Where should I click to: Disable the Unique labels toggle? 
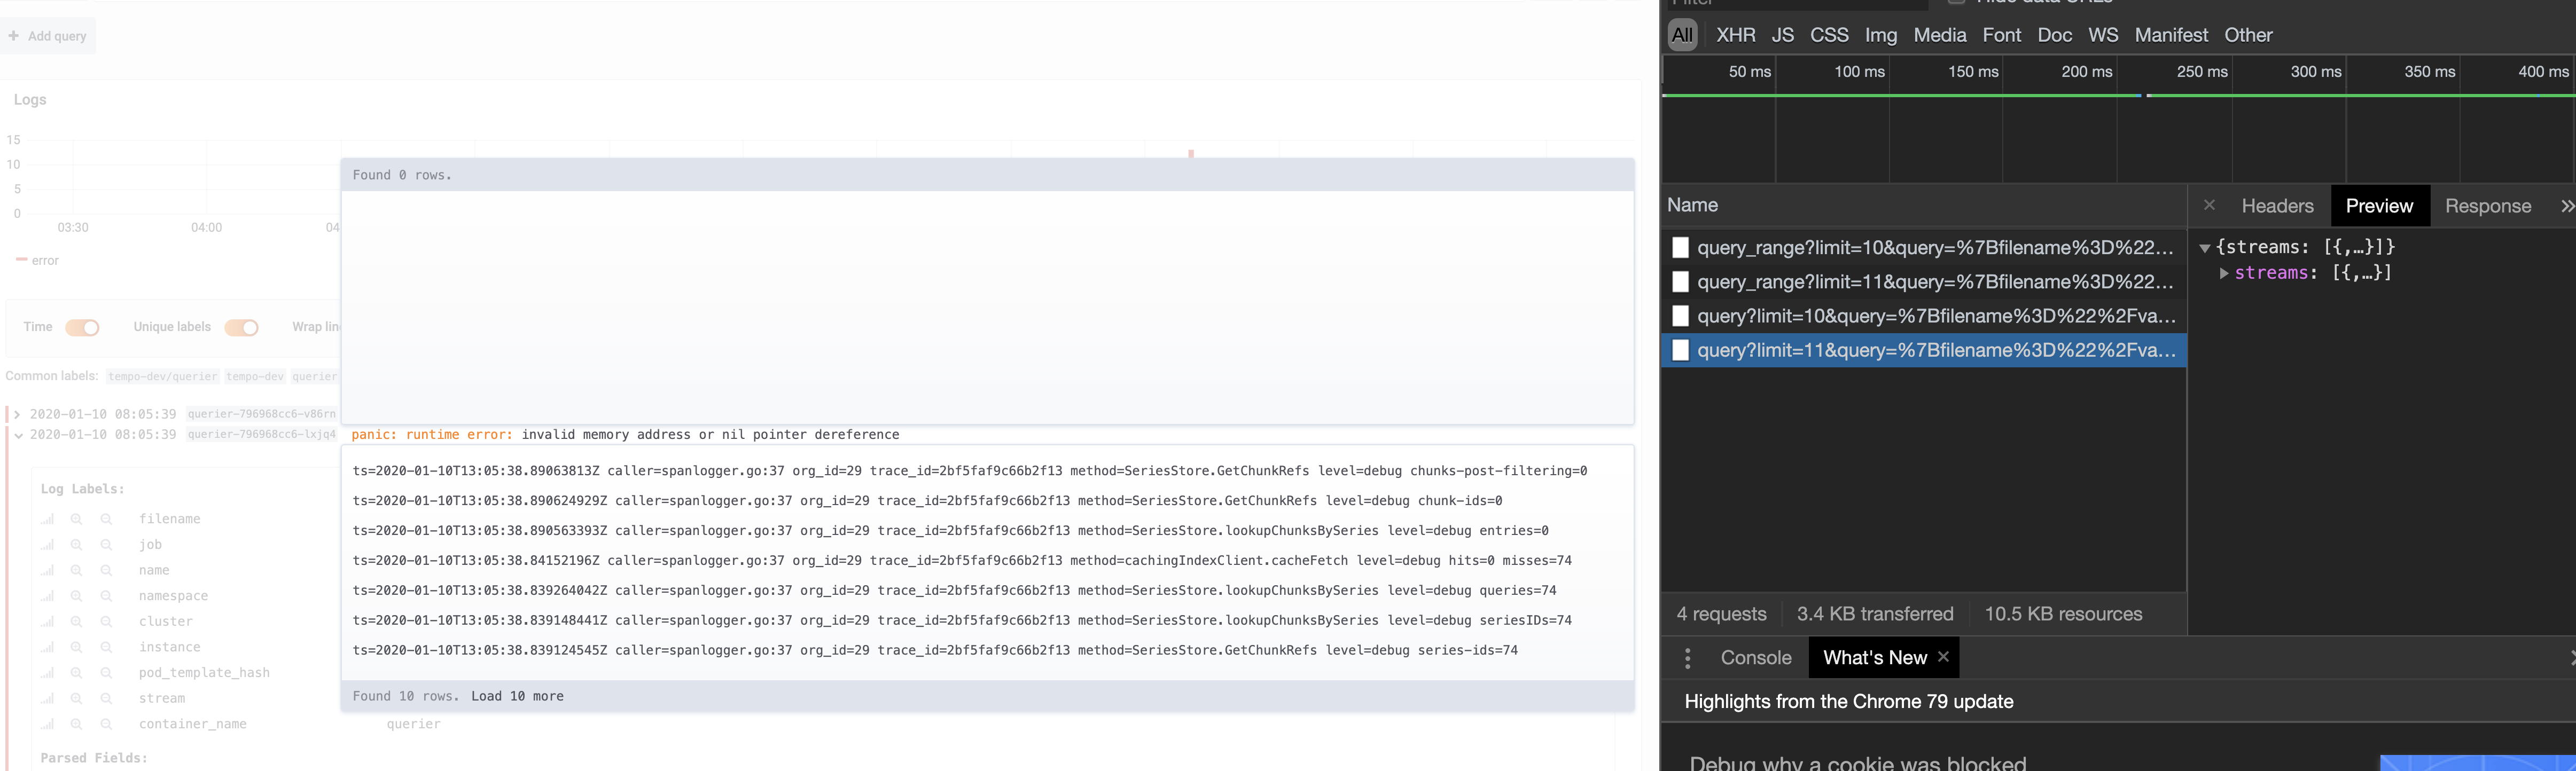click(241, 327)
